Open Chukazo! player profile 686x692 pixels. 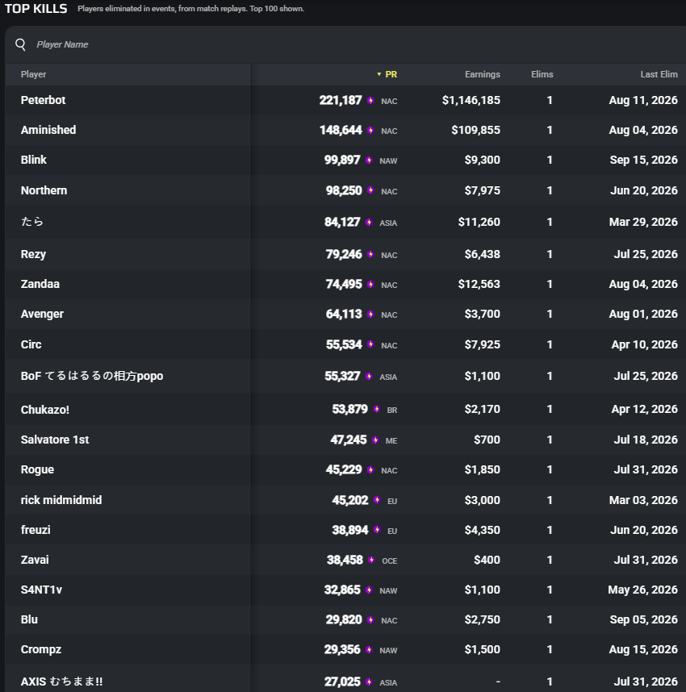click(45, 410)
